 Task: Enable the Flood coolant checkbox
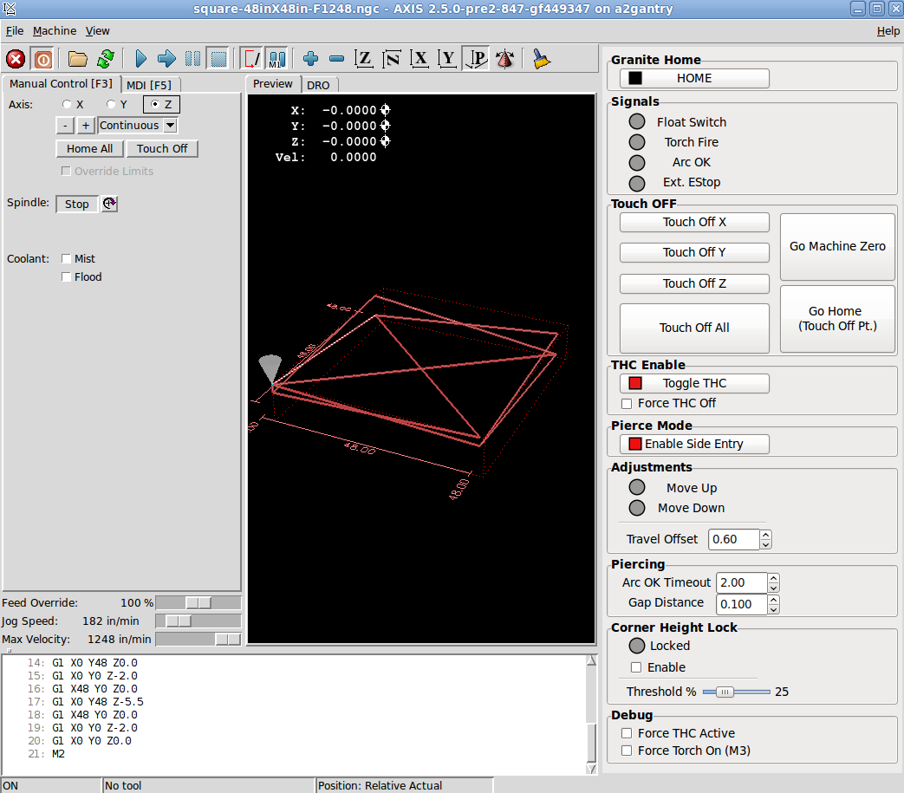pos(66,277)
